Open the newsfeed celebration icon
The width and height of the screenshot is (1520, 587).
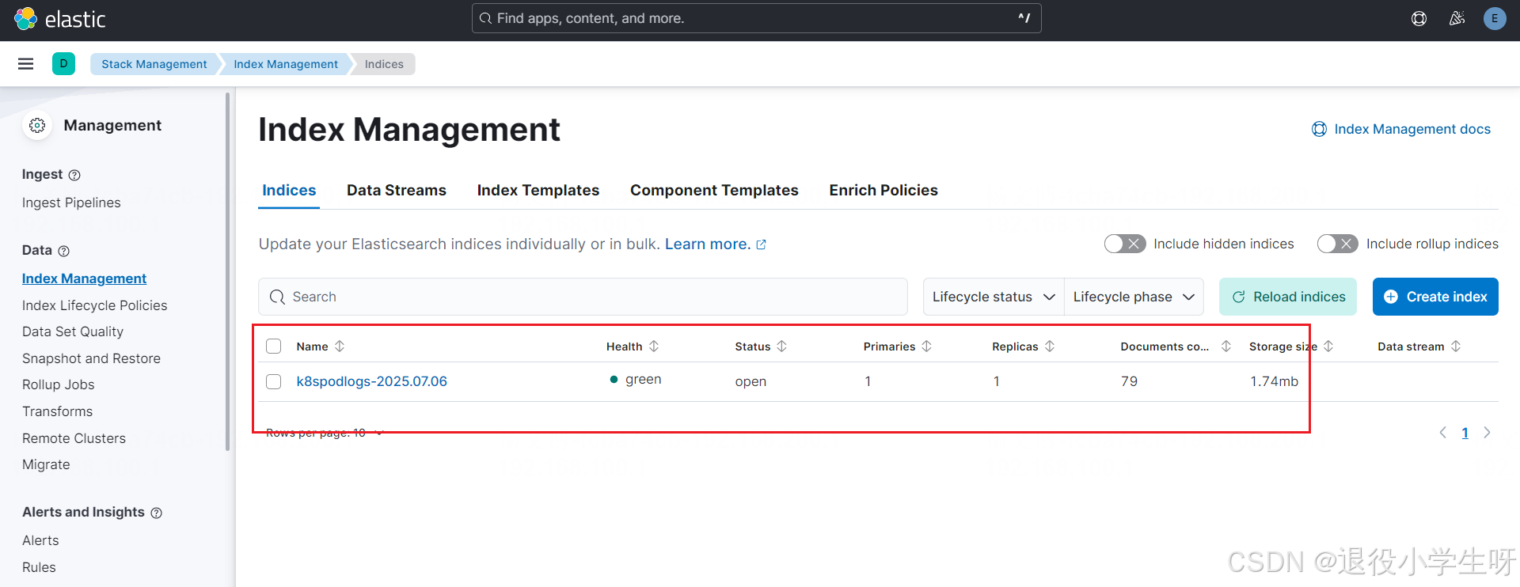(x=1457, y=18)
